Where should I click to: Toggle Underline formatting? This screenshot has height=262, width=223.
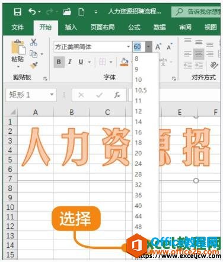[81, 62]
